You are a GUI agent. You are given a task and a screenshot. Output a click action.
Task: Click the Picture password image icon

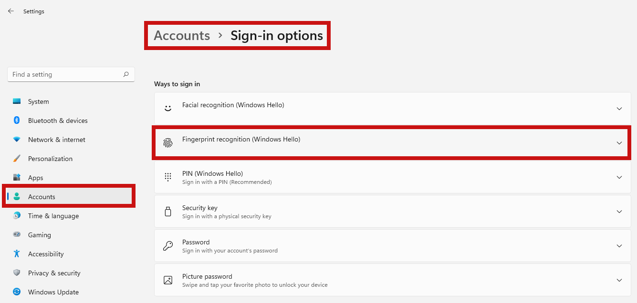168,280
